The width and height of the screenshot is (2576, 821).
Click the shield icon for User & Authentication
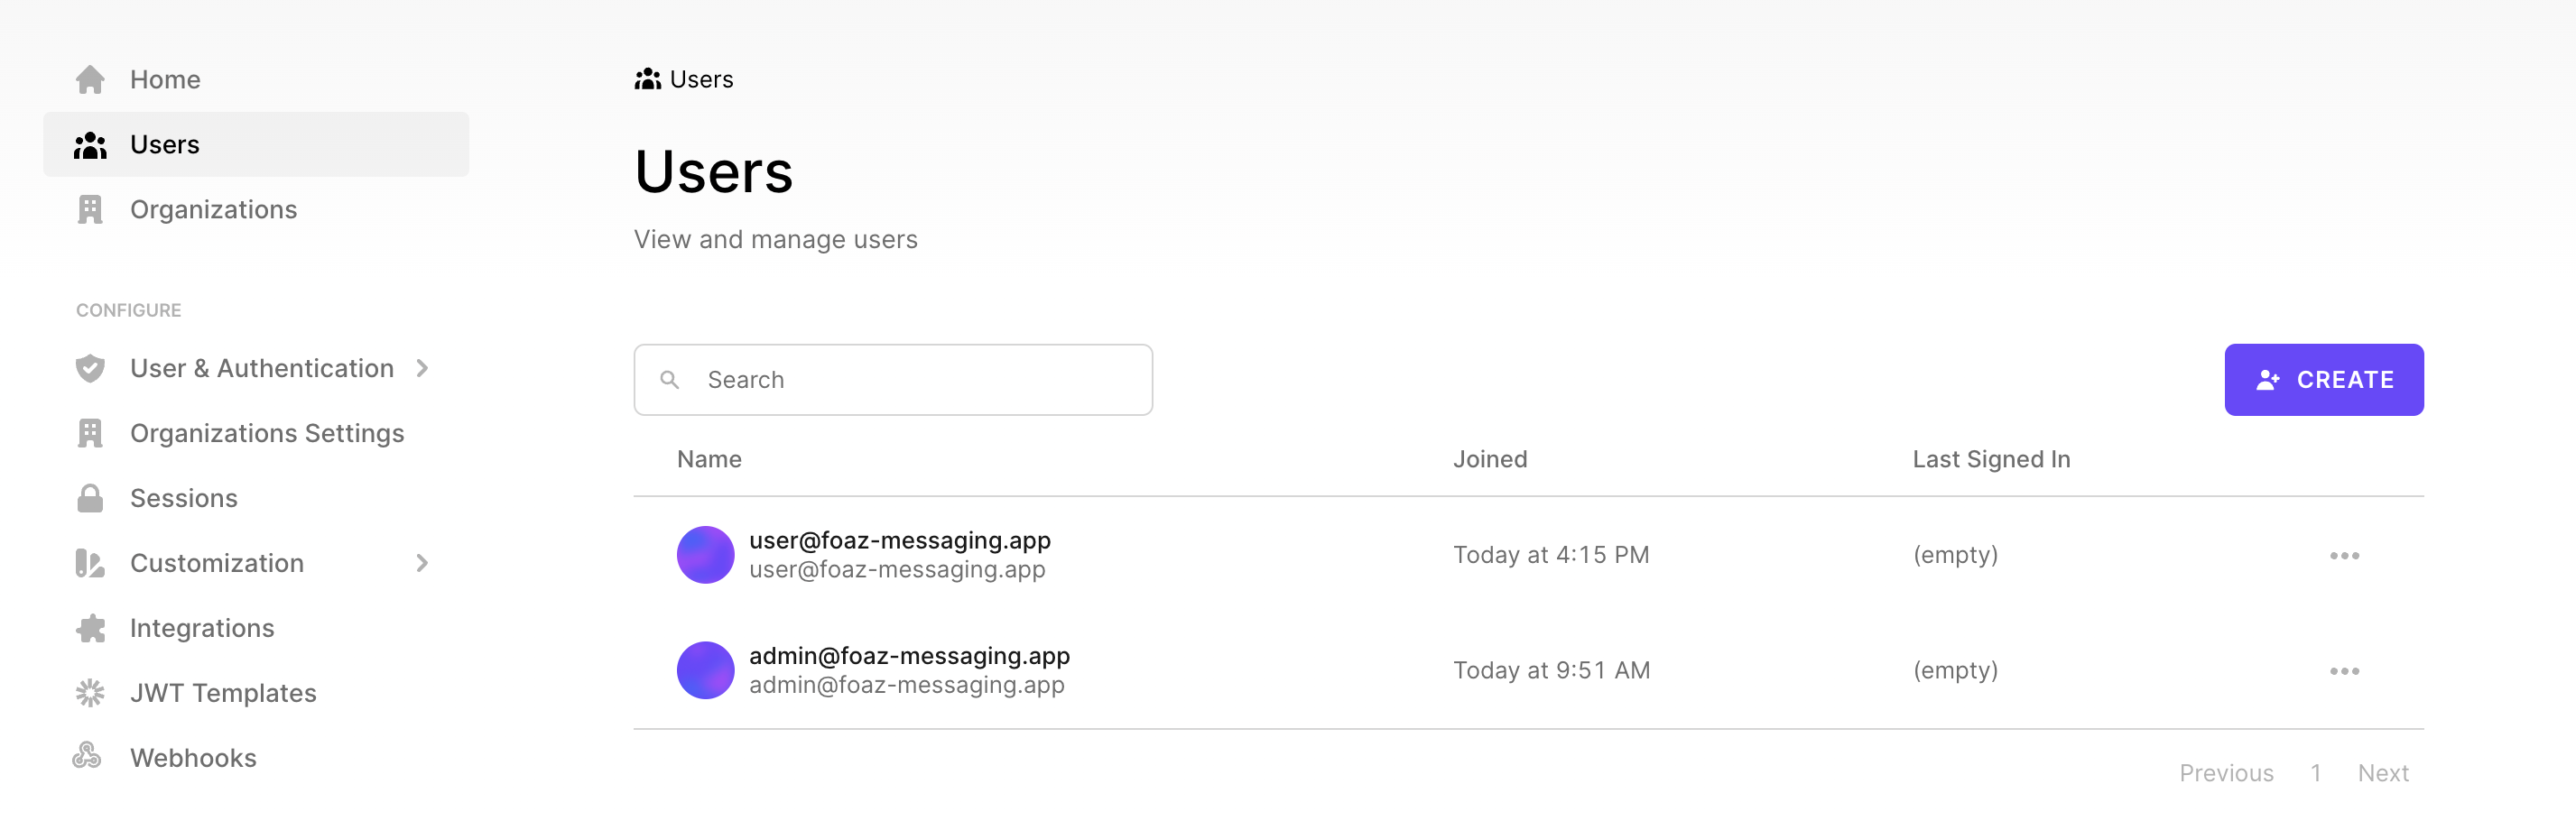[90, 368]
